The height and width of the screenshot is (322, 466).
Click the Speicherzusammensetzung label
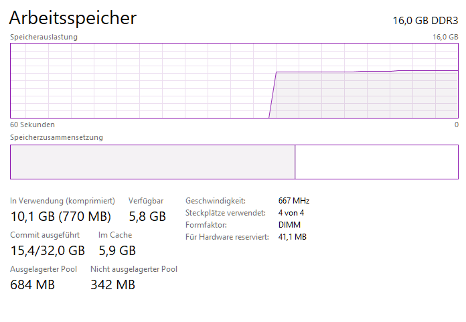(x=56, y=137)
